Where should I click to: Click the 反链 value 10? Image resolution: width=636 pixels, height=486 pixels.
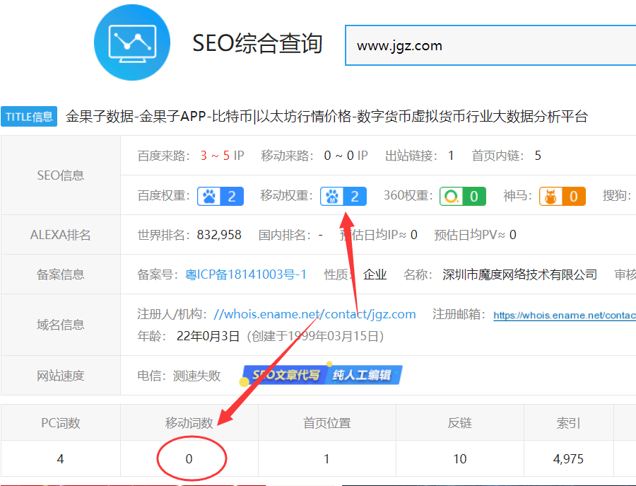click(x=459, y=459)
